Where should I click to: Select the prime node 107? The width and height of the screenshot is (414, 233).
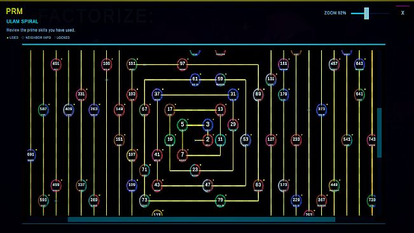pyautogui.click(x=132, y=155)
